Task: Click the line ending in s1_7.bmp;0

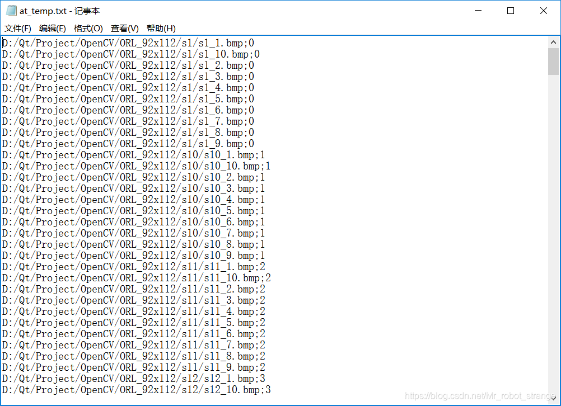Action: pos(128,121)
